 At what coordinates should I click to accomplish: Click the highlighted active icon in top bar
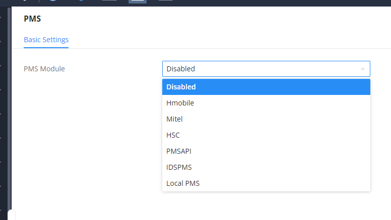tap(137, 2)
